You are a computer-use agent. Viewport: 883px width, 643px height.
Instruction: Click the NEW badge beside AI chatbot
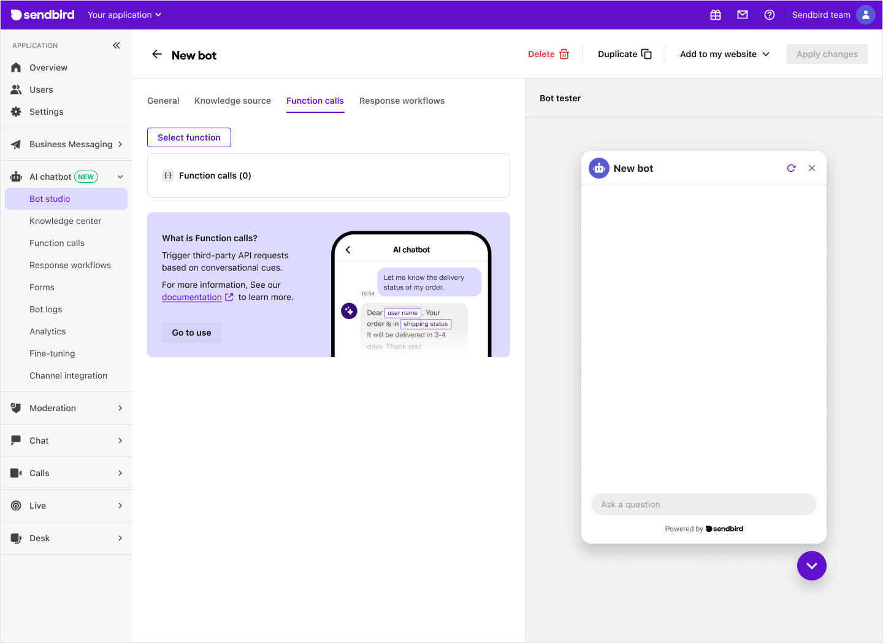pyautogui.click(x=86, y=177)
